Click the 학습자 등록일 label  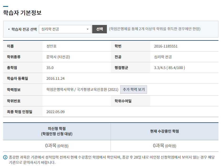pos(17,79)
